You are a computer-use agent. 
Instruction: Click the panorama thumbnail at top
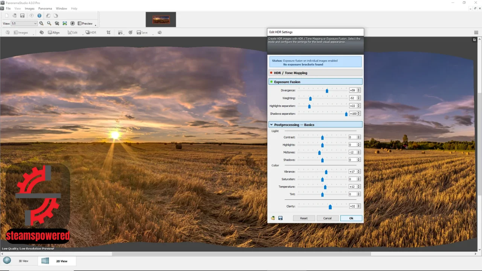161,20
